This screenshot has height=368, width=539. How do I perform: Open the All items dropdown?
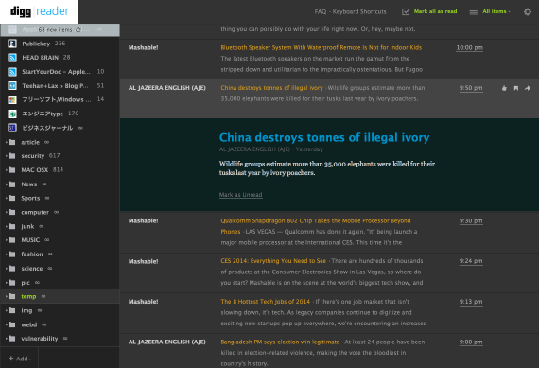pyautogui.click(x=496, y=11)
